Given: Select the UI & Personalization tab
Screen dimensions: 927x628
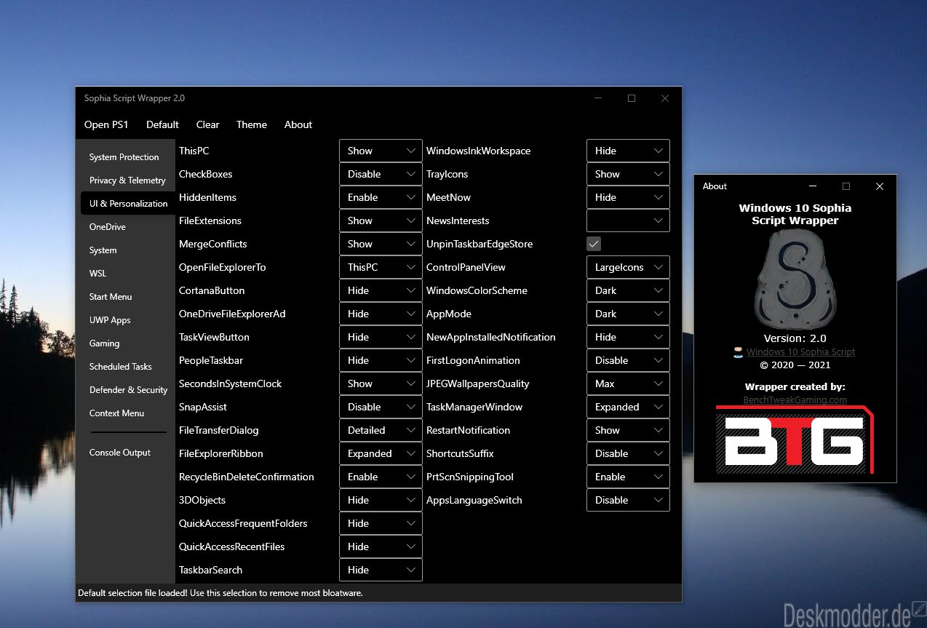Looking at the screenshot, I should (x=128, y=204).
